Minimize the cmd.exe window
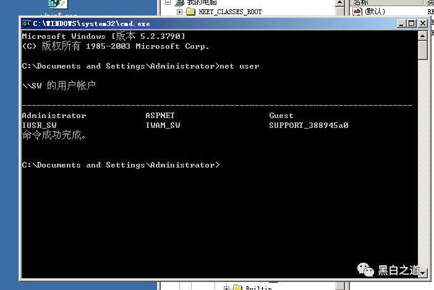Viewport: 434px width, 290px height. 401,23
